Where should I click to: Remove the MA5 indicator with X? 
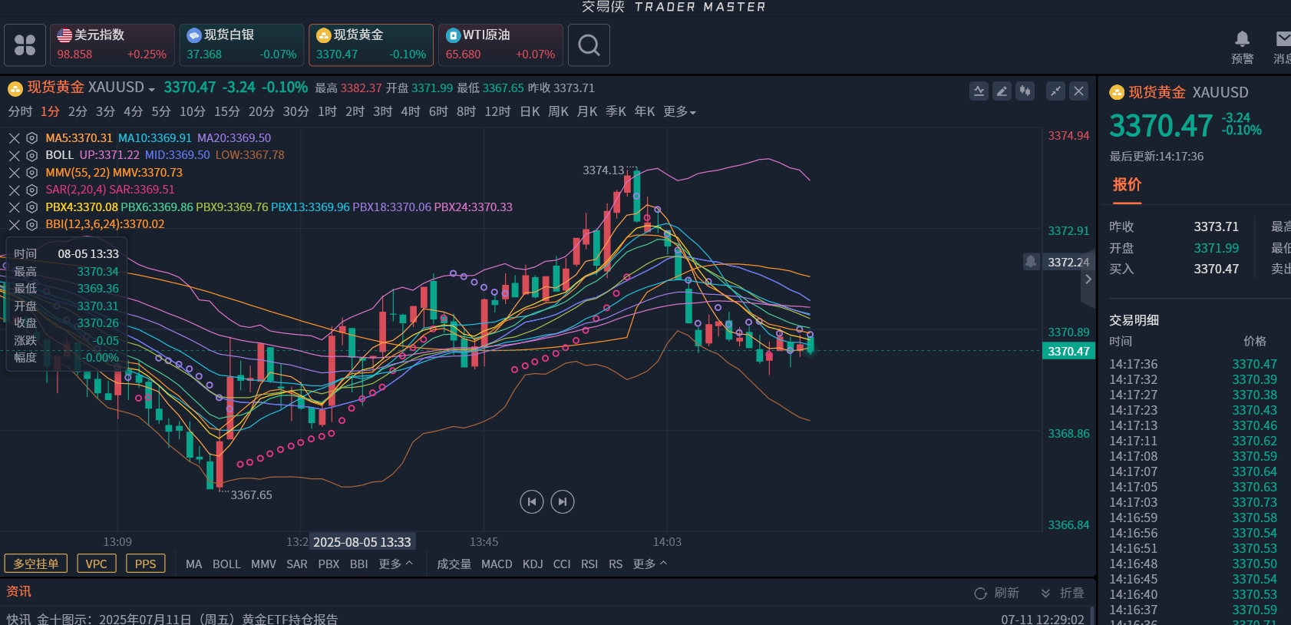(14, 138)
